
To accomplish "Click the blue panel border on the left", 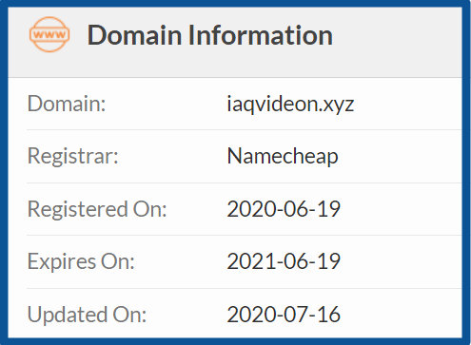I will click(4, 172).
